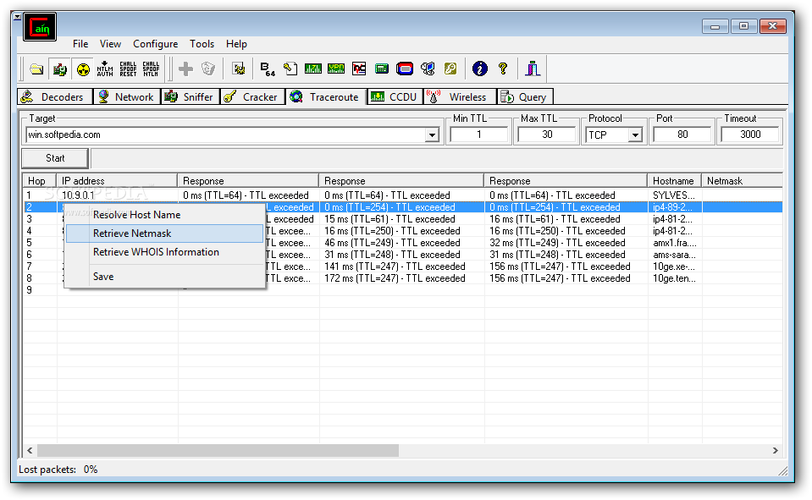The width and height of the screenshot is (812, 500).
Task: Select the 46 ms (TTL=249) response cell
Action: [x=401, y=243]
